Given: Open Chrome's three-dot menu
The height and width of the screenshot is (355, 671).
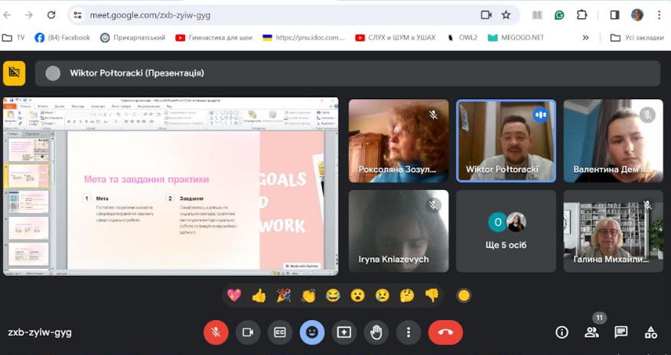Looking at the screenshot, I should pos(659,15).
